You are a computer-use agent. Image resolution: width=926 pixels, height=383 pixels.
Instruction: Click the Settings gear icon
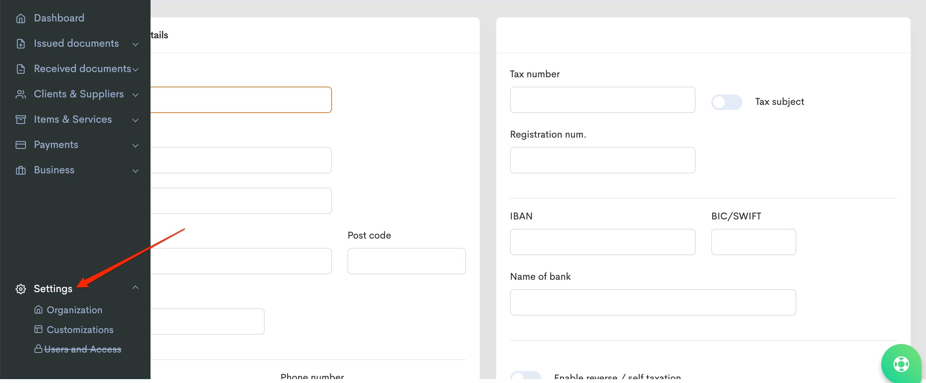(x=21, y=289)
